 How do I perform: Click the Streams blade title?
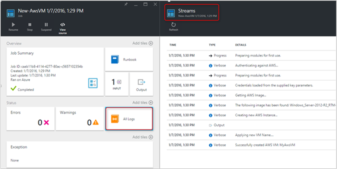187,11
